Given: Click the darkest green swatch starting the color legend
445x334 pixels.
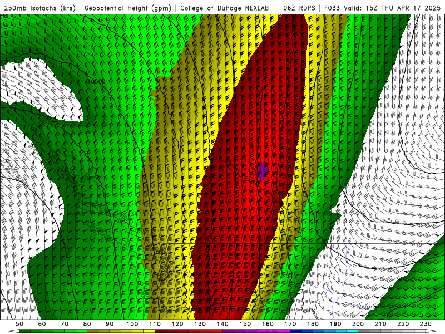Looking at the screenshot, I should 25,331.
